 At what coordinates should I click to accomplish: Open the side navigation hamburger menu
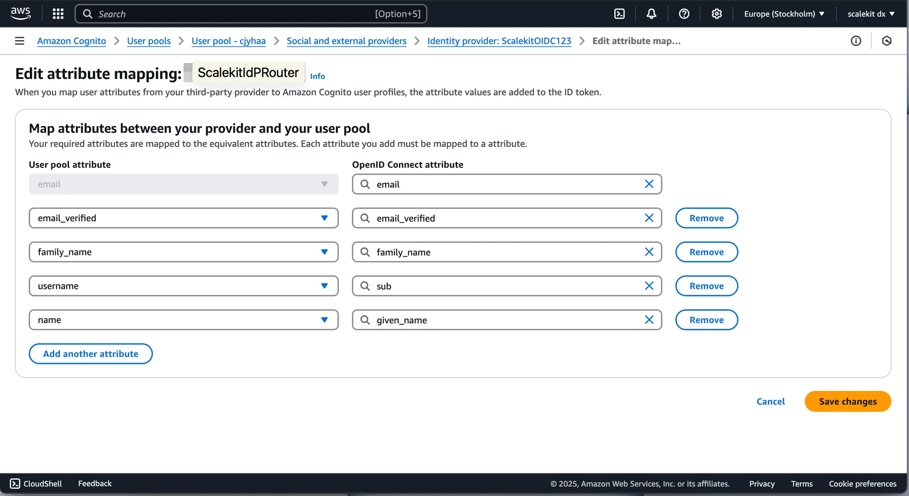(20, 40)
